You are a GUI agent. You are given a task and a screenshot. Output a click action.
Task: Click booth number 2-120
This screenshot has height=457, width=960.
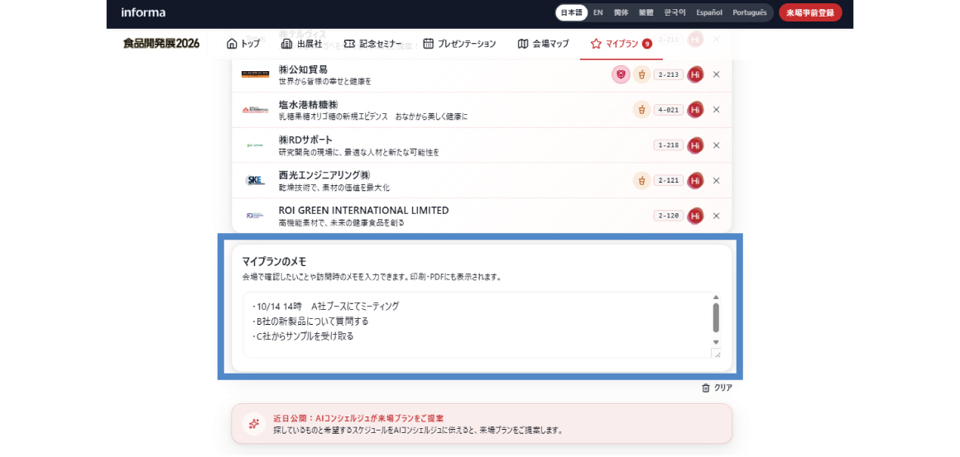pyautogui.click(x=669, y=216)
